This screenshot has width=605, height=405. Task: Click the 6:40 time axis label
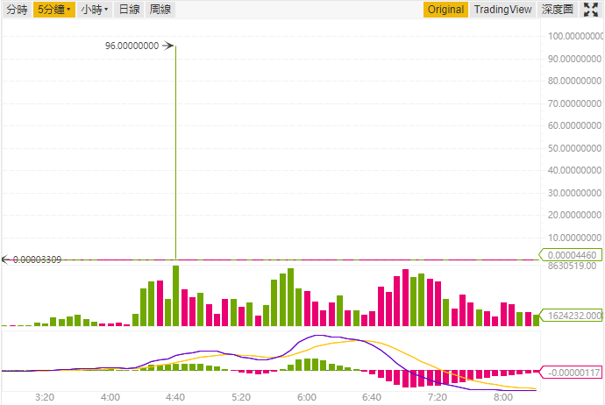(372, 397)
